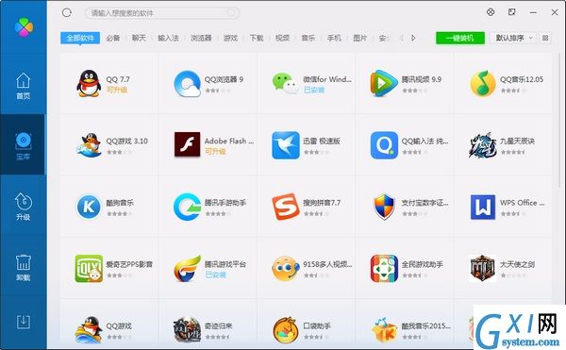This screenshot has width=566, height=350.
Task: Click 已安装 under WeChat for Windows
Action: [314, 90]
